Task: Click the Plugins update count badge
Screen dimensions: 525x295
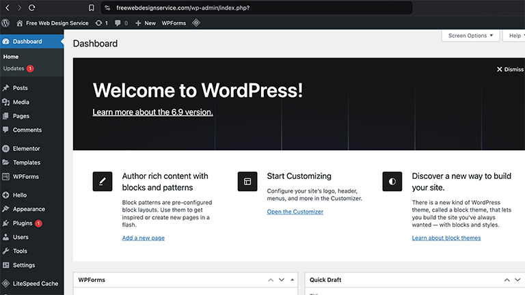Action: pos(38,223)
